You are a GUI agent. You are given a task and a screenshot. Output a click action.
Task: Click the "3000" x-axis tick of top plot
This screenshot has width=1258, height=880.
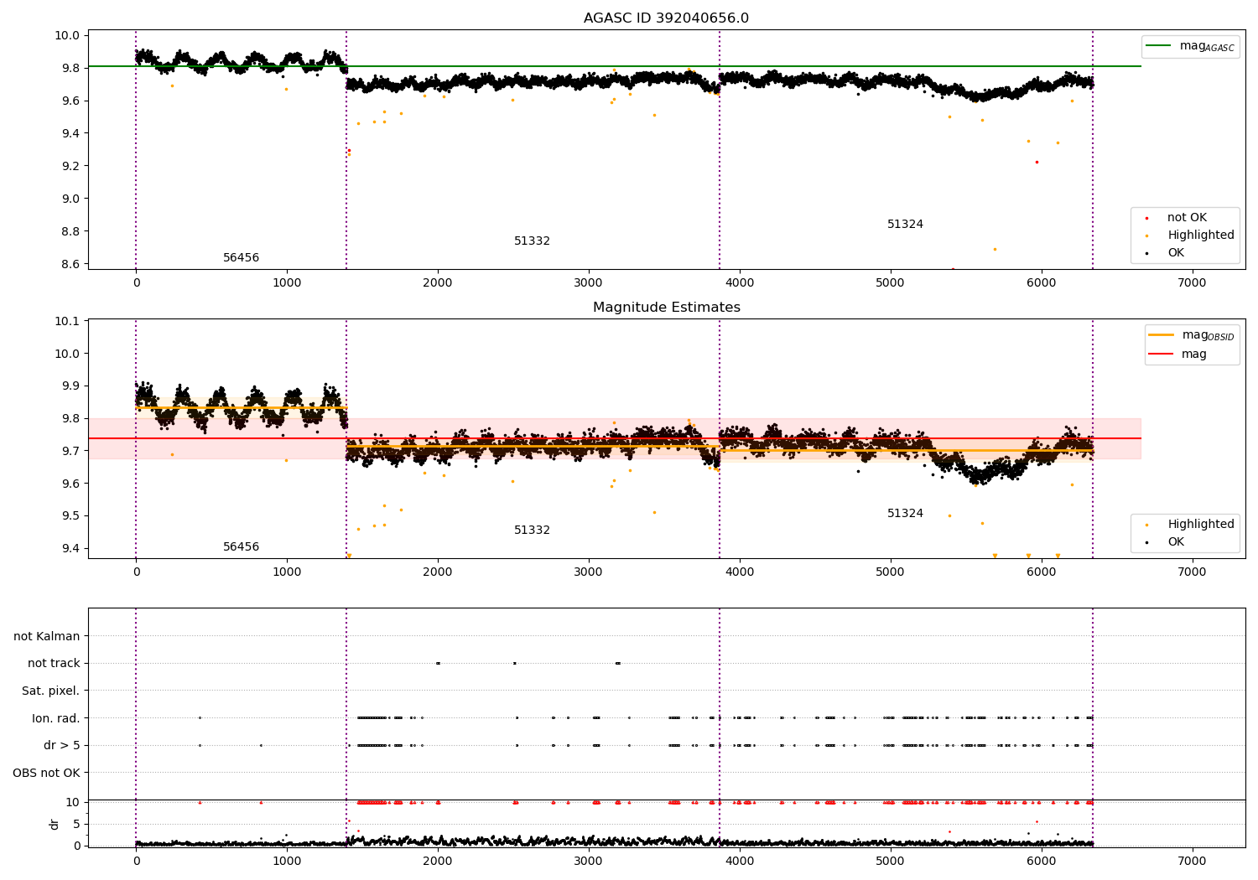tap(589, 283)
